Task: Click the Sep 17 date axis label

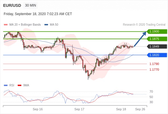Action: click(x=79, y=109)
